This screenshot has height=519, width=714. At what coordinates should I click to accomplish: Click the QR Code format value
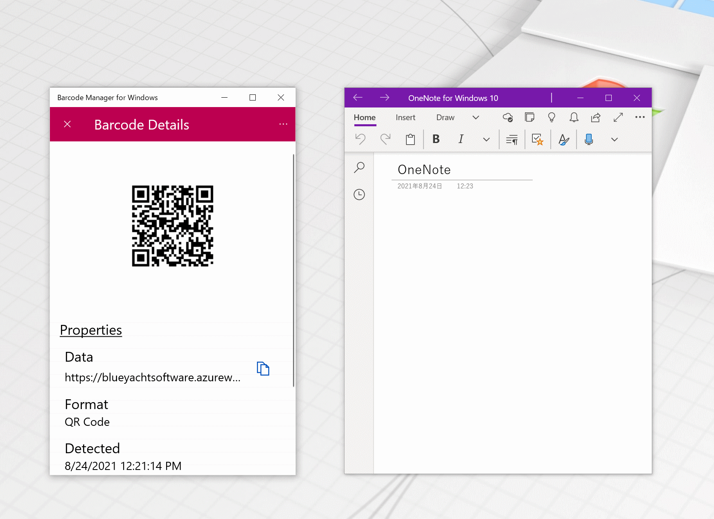87,422
